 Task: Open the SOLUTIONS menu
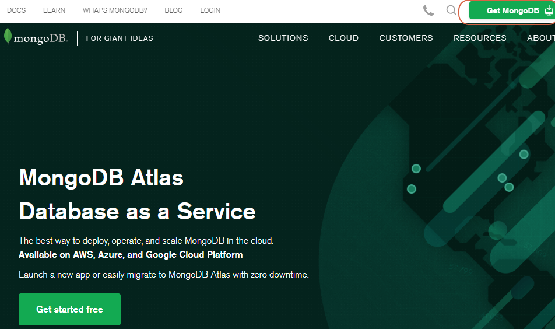point(283,38)
